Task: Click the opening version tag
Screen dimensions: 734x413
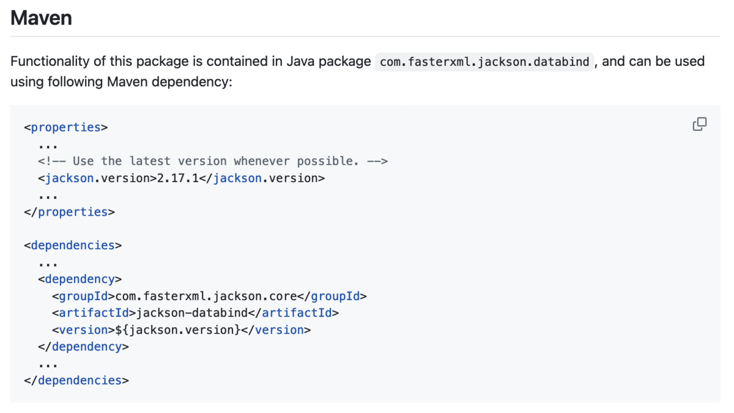Action: tap(83, 330)
